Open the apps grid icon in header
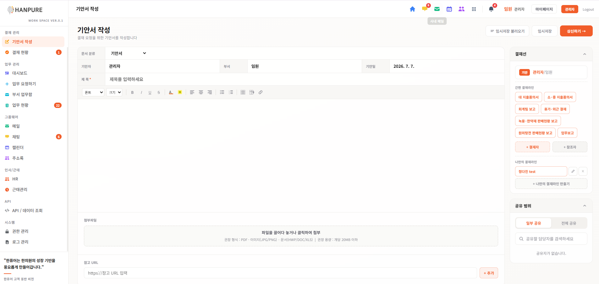This screenshot has height=284, width=599. pos(474,9)
